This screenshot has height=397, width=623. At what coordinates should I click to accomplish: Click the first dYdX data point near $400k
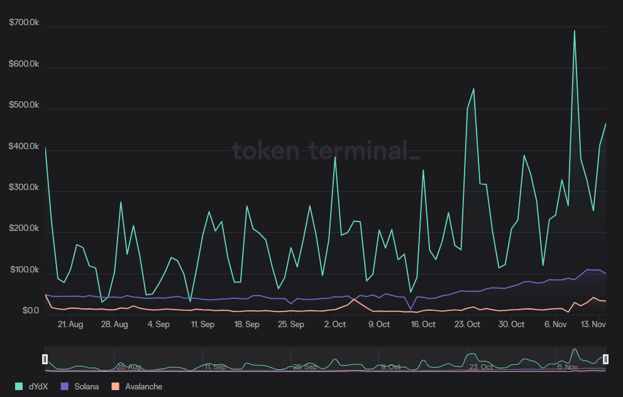click(x=45, y=148)
